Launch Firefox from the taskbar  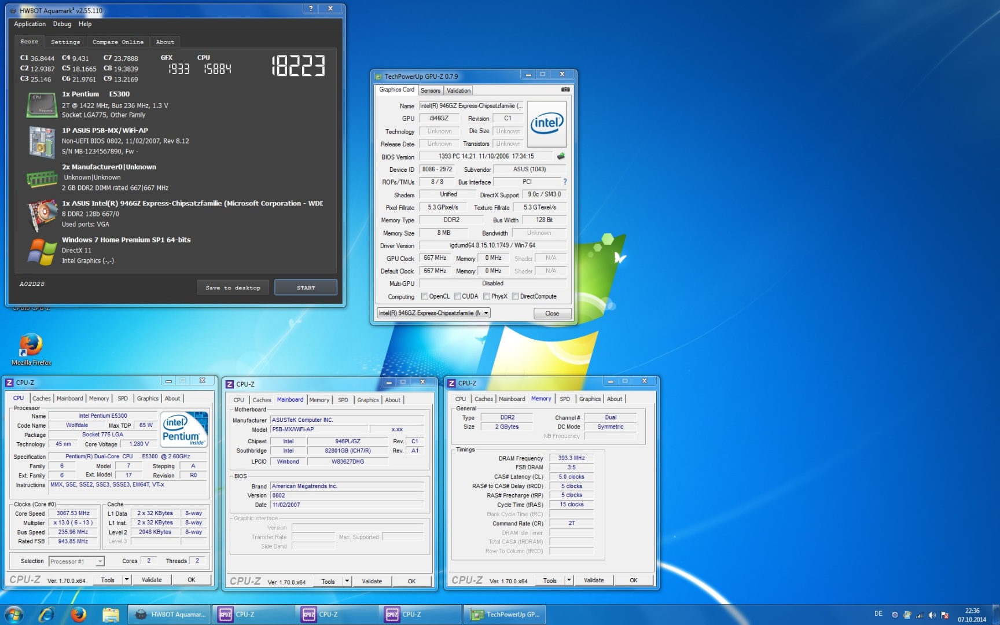coord(79,615)
